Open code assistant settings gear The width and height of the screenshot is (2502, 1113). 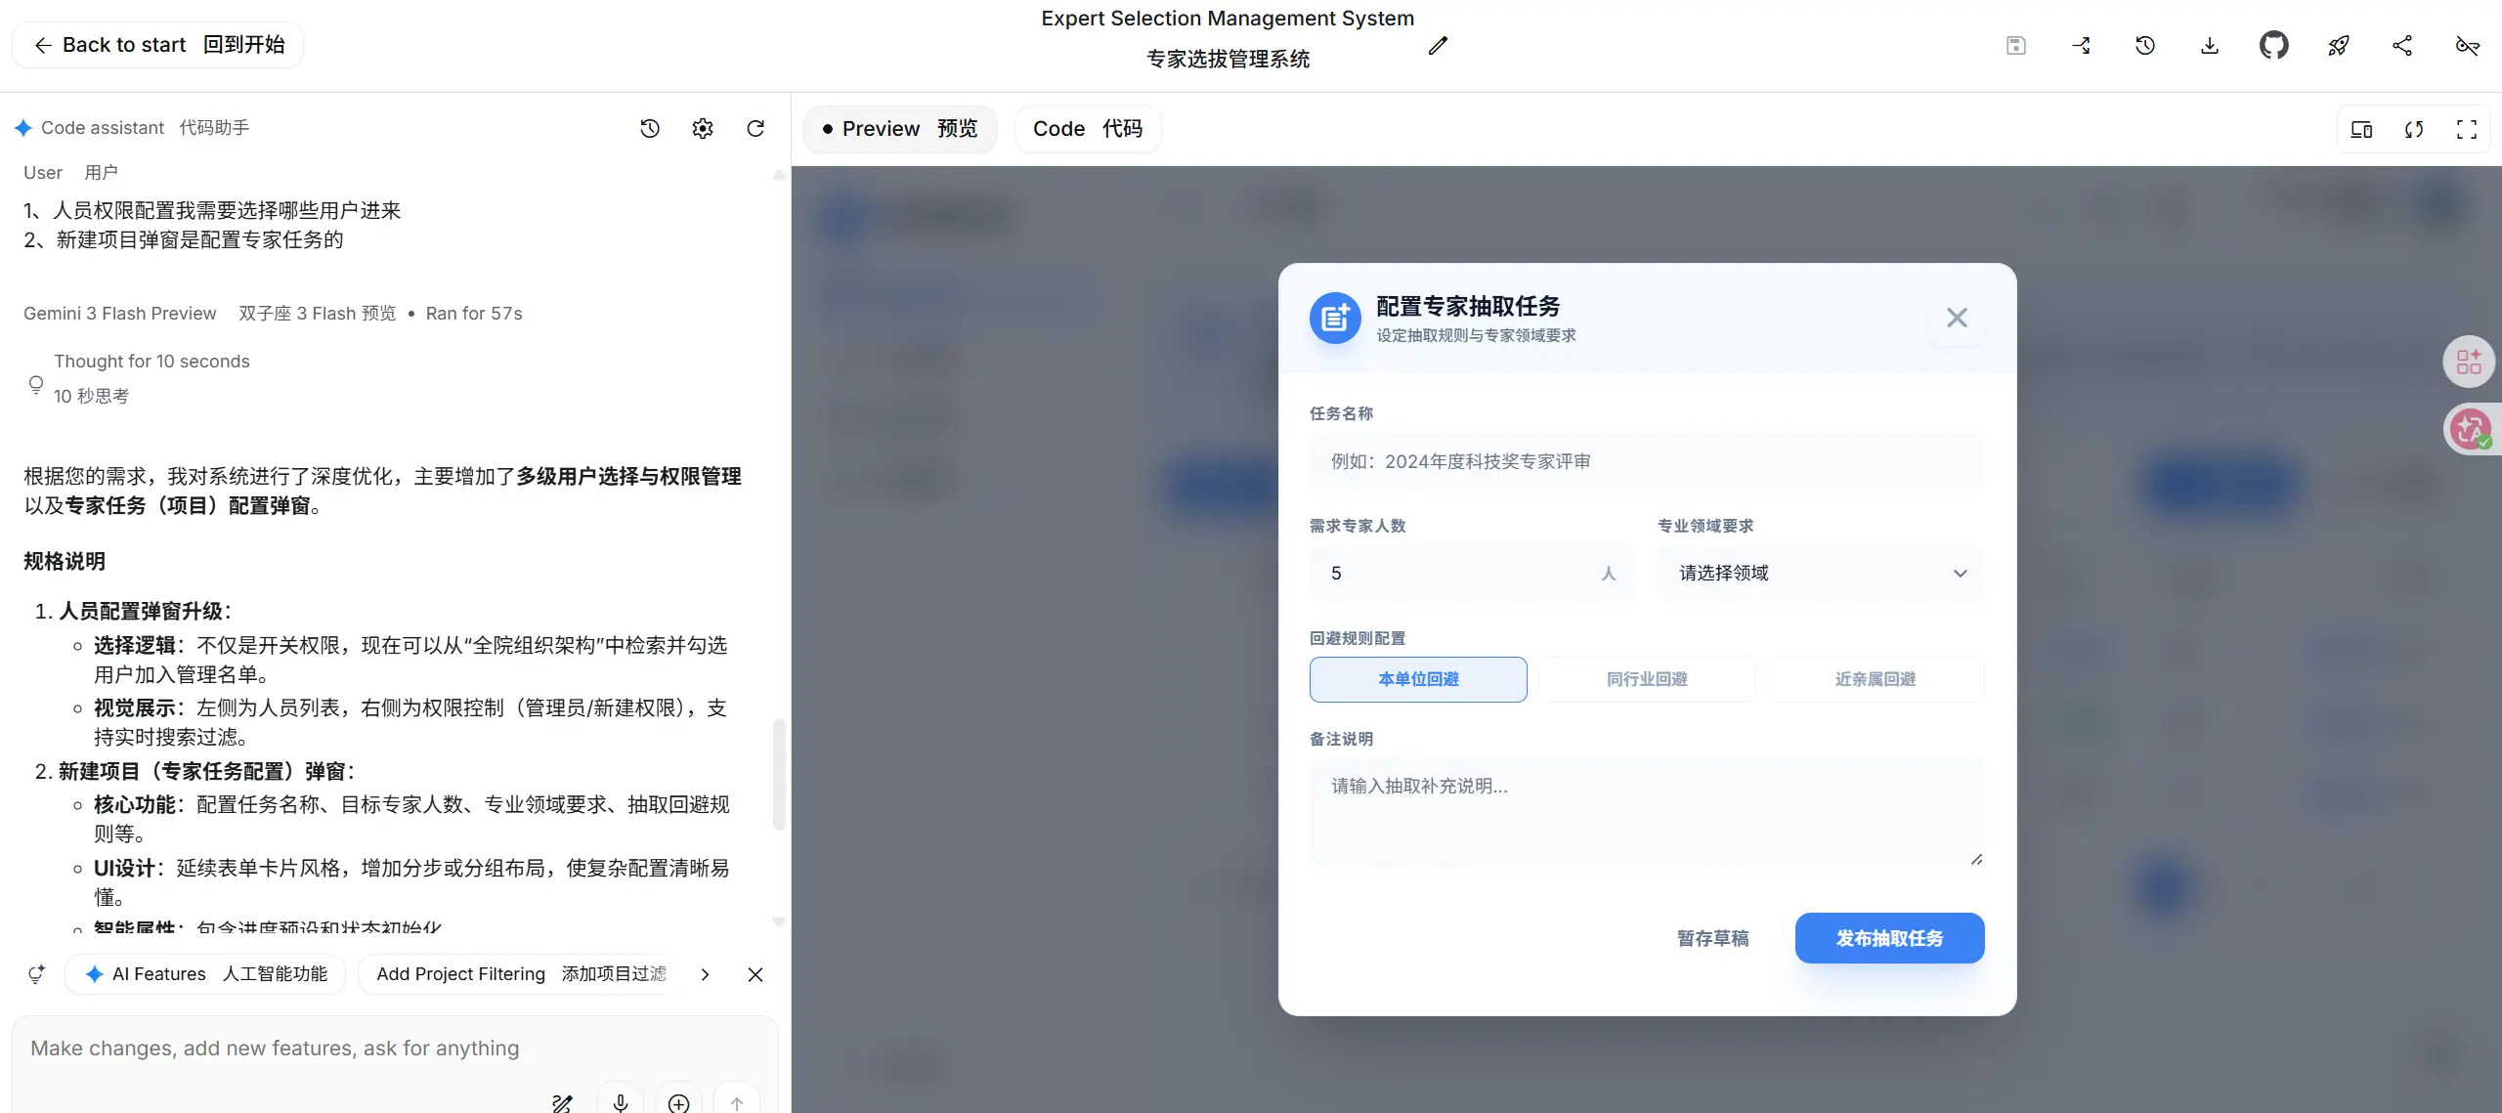click(x=702, y=128)
